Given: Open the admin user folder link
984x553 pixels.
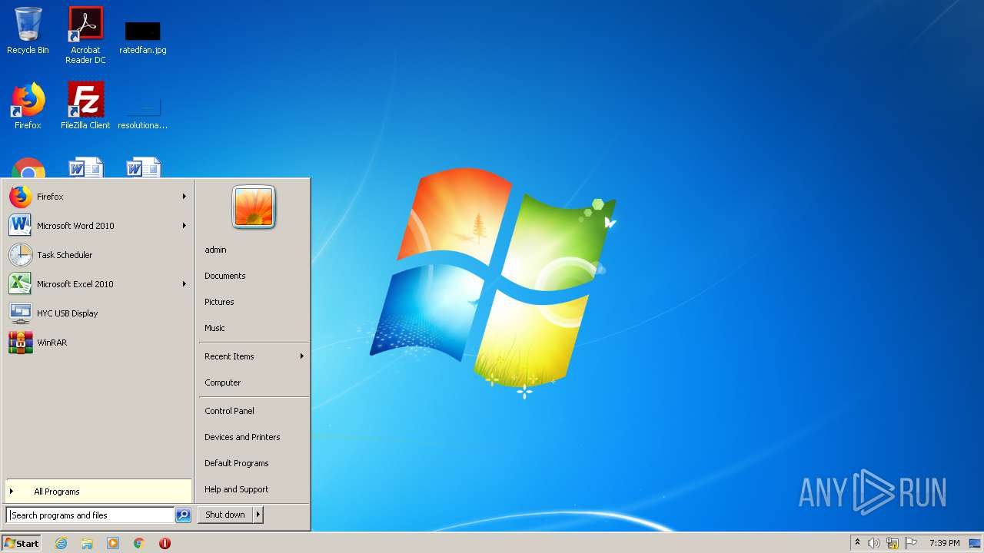Looking at the screenshot, I should pos(254,250).
